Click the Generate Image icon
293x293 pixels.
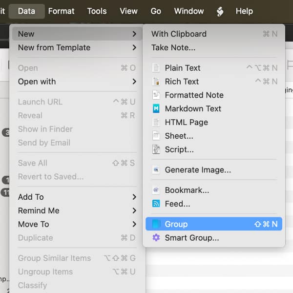156,170
